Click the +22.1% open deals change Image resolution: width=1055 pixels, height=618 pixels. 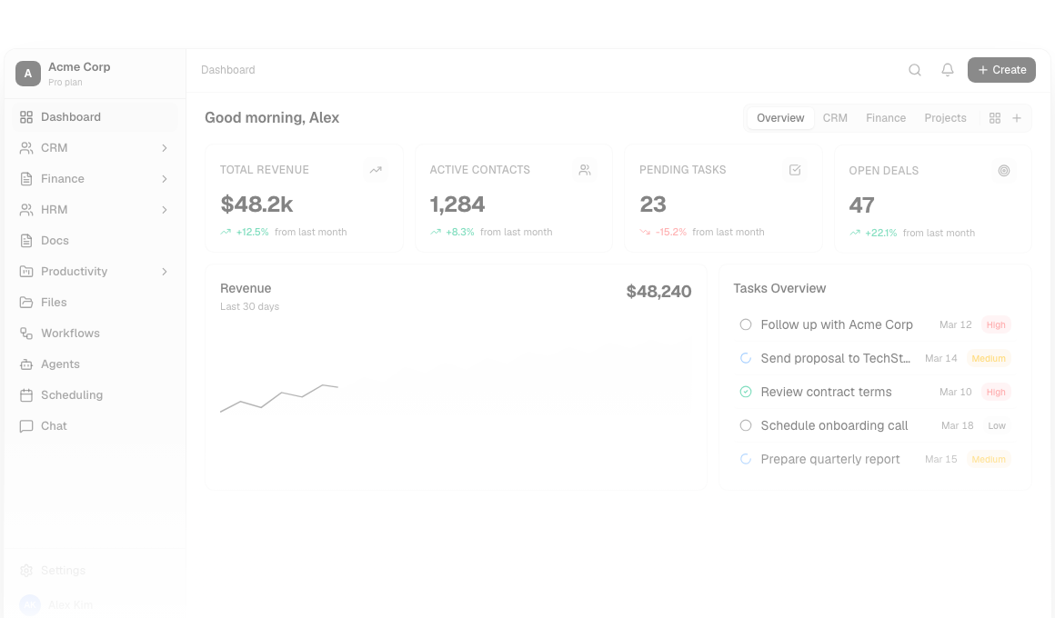point(880,233)
